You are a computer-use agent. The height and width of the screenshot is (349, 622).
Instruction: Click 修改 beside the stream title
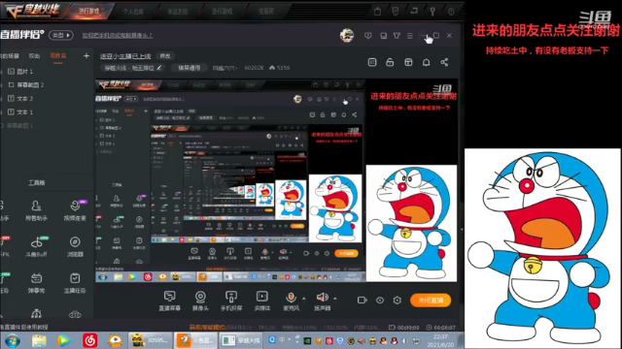[165, 56]
